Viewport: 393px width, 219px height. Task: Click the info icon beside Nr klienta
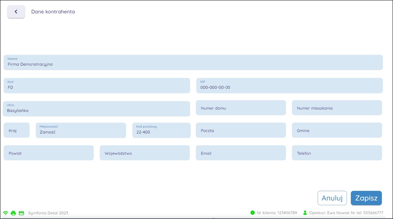coord(252,213)
